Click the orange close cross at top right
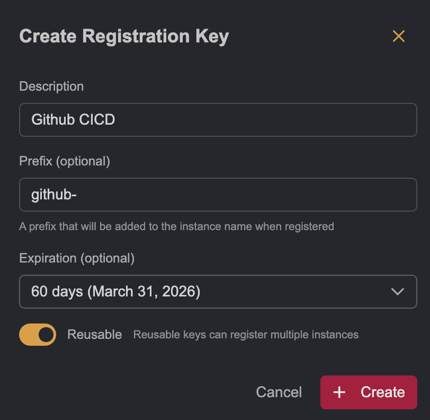 399,36
